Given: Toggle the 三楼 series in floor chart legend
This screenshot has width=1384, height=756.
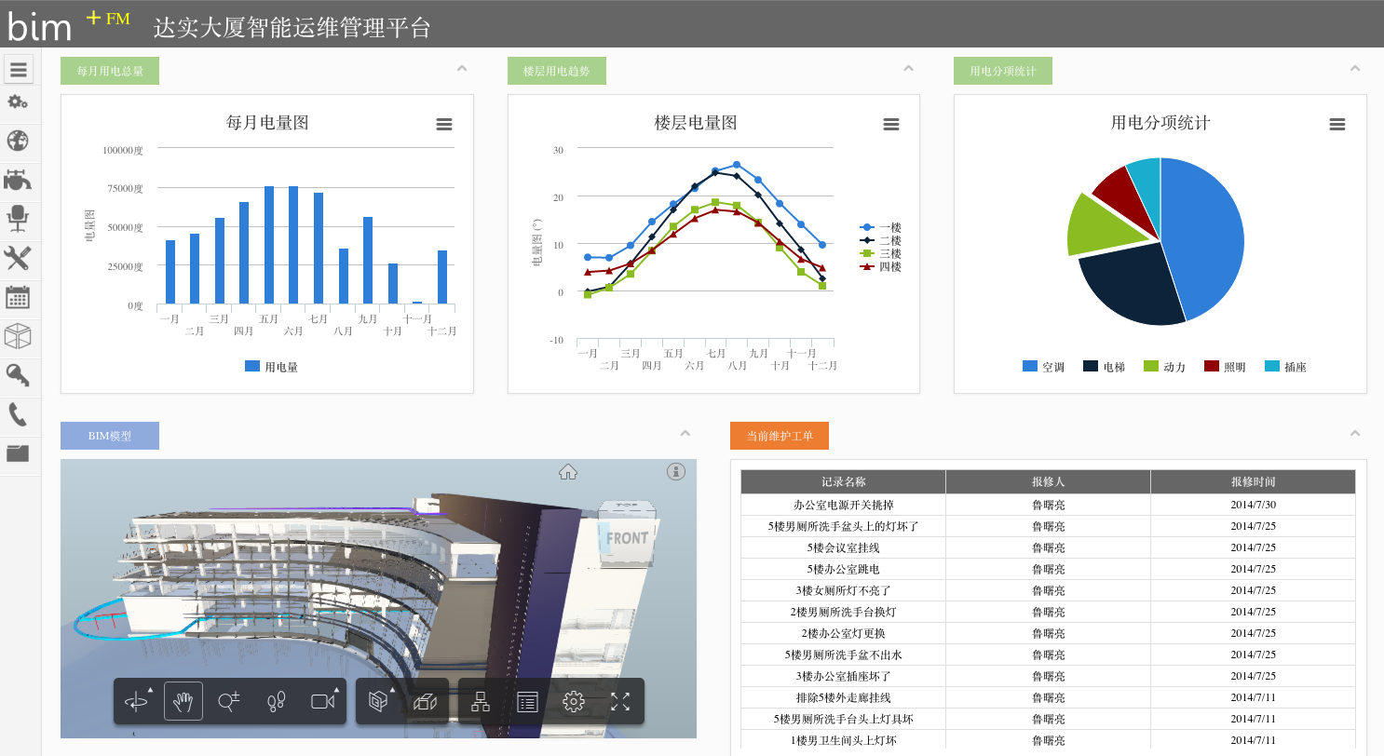Looking at the screenshot, I should (881, 253).
